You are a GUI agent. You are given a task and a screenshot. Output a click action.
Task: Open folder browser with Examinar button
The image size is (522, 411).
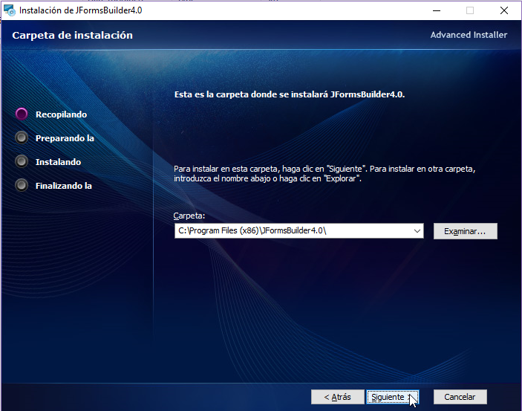click(x=465, y=231)
